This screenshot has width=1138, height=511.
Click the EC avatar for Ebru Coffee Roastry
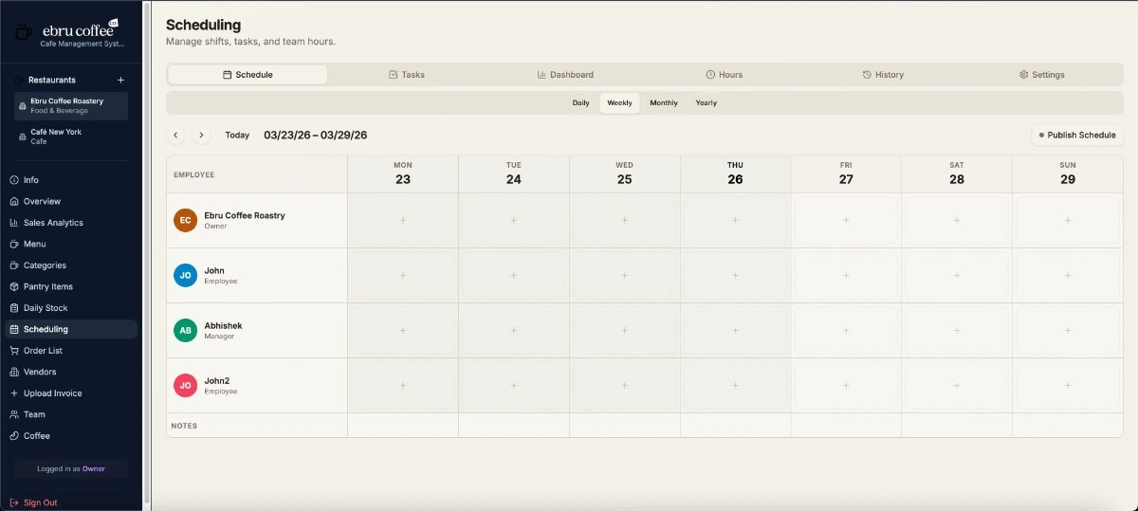(185, 220)
